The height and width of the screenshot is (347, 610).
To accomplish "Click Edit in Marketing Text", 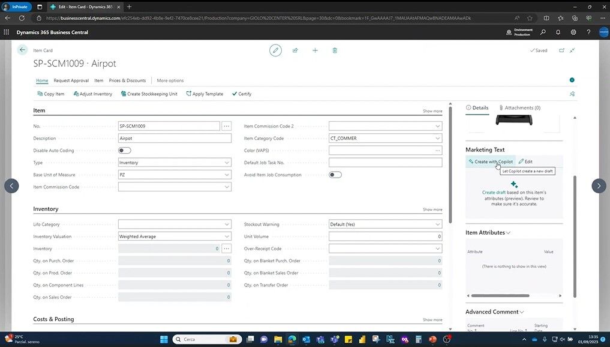I will 525,161.
